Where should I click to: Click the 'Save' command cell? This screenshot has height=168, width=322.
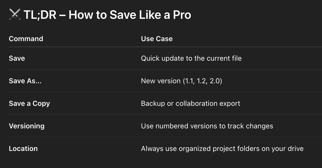pos(17,58)
